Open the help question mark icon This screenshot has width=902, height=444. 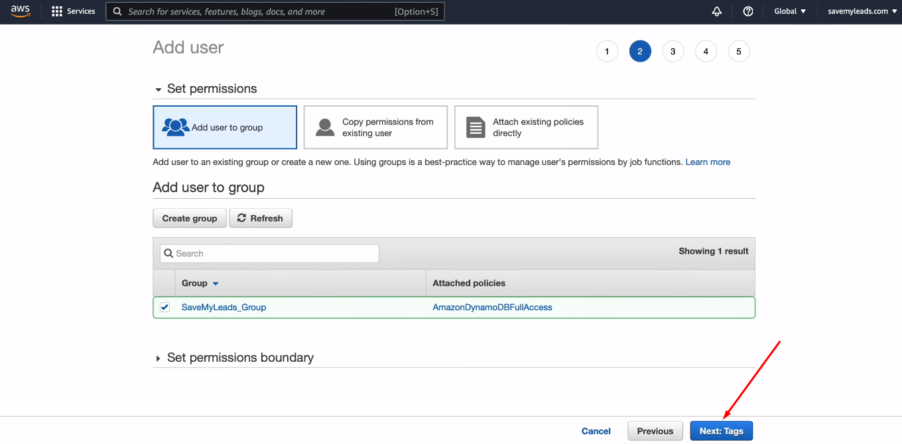point(748,11)
